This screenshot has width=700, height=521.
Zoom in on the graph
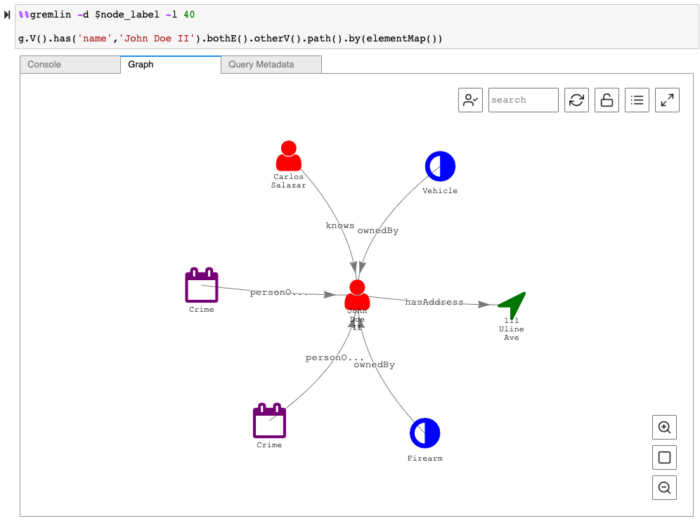664,427
